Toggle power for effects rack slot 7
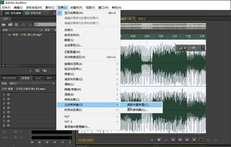The width and height of the screenshot is (231, 147). (x=8, y=121)
